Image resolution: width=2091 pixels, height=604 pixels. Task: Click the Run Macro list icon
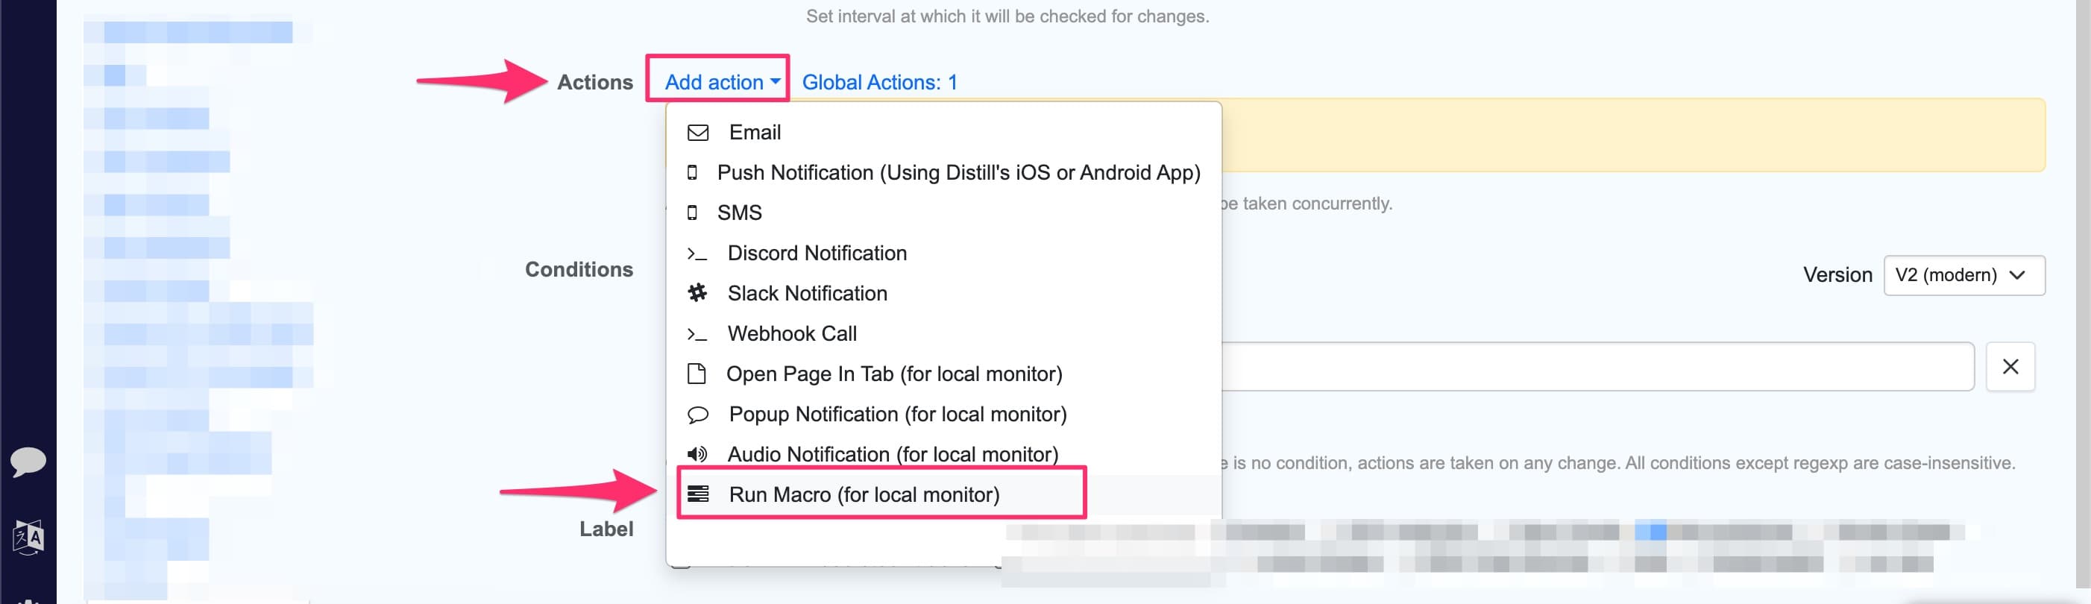(697, 494)
